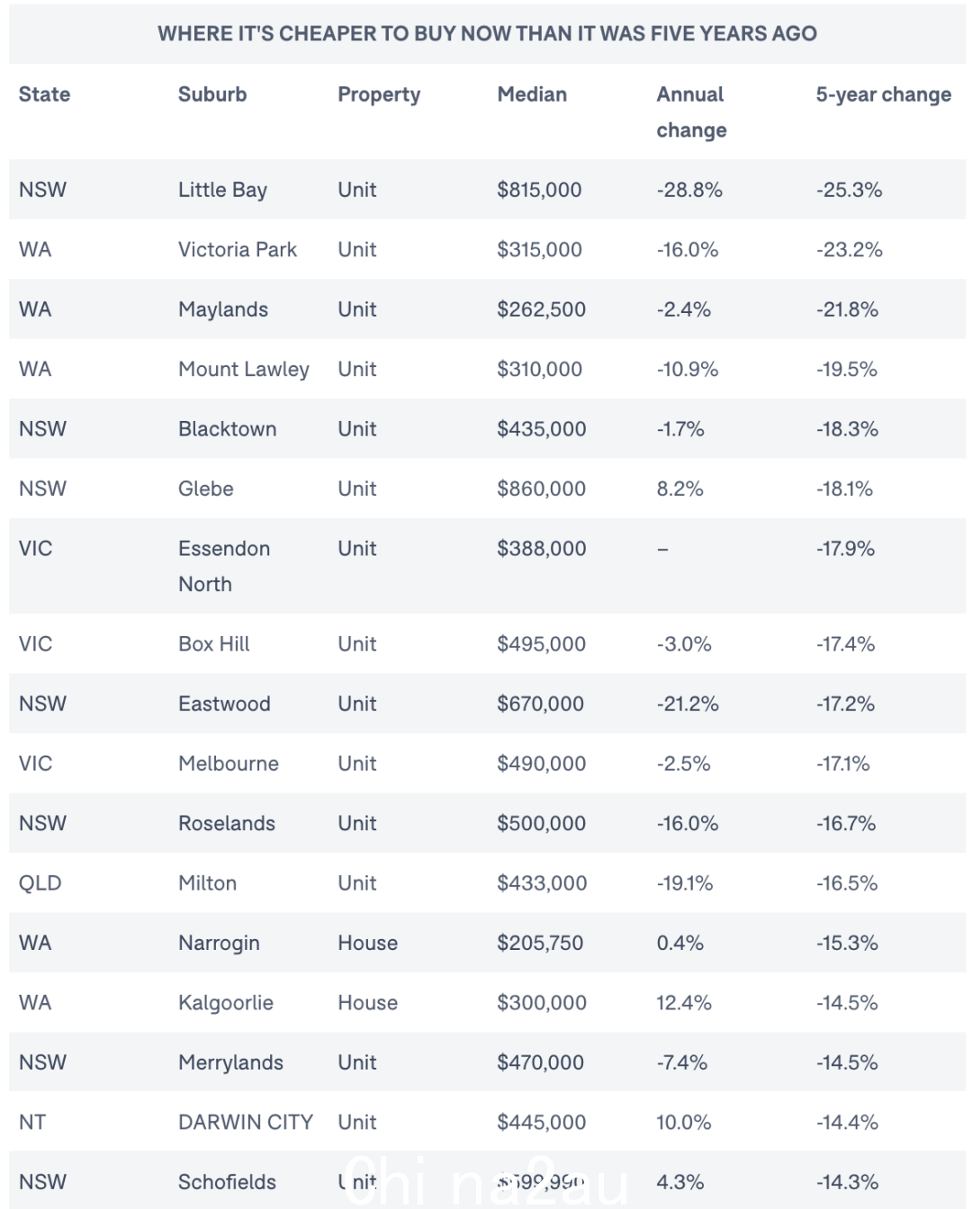Select Glebe's 8.2% annual change cell

coord(679,488)
